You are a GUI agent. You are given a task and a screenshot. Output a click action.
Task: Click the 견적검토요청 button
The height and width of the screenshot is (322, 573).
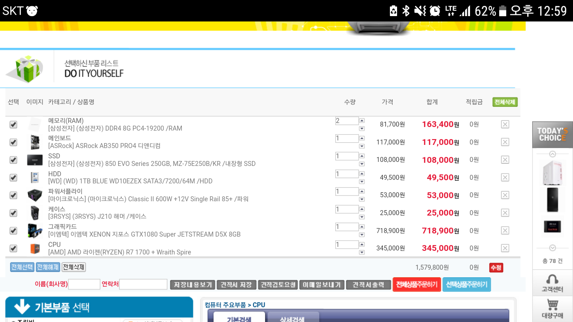pos(278,284)
